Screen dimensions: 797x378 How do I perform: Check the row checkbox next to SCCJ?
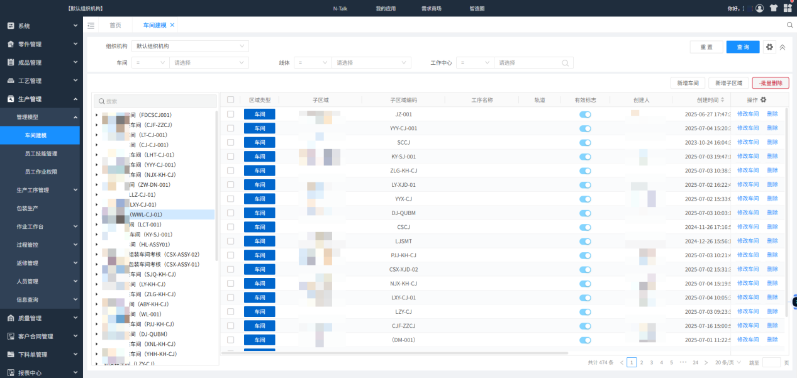230,142
